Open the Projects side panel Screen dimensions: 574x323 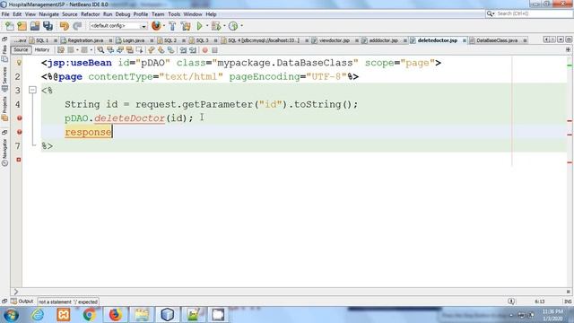[x=4, y=109]
